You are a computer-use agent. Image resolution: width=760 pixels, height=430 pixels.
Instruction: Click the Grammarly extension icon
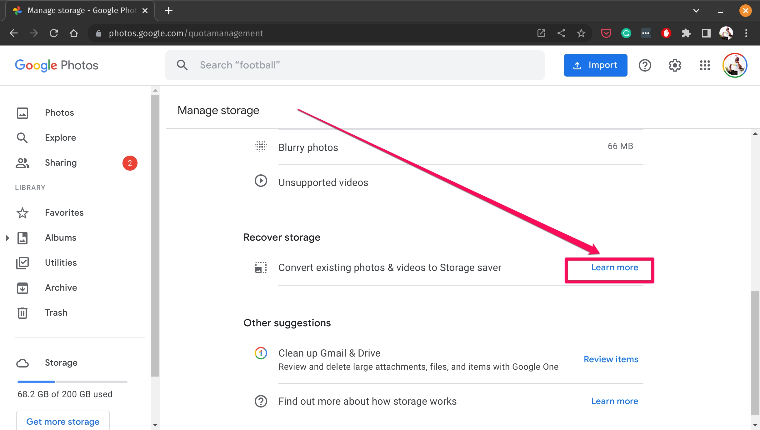tap(626, 33)
